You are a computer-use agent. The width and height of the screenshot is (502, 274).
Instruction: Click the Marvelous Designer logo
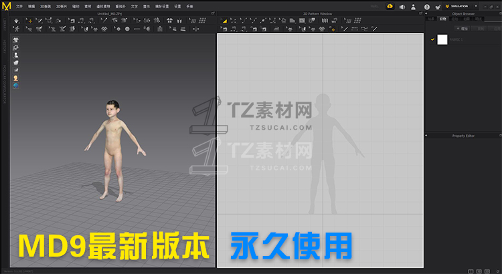point(7,6)
